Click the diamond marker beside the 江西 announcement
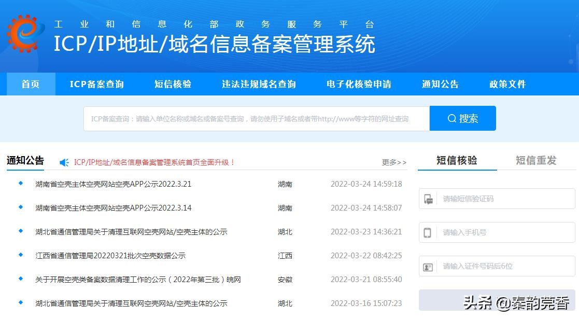This screenshot has height=320, width=579. (20, 256)
